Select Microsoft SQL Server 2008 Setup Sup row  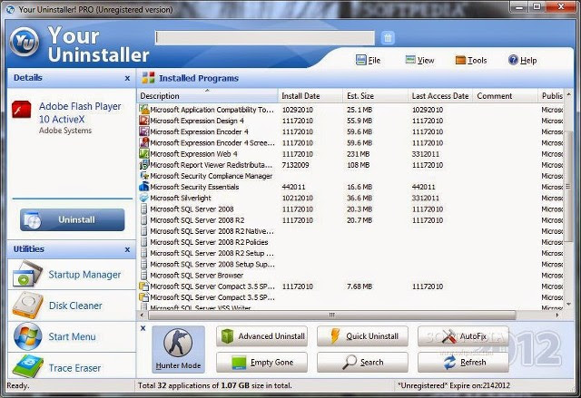point(350,264)
